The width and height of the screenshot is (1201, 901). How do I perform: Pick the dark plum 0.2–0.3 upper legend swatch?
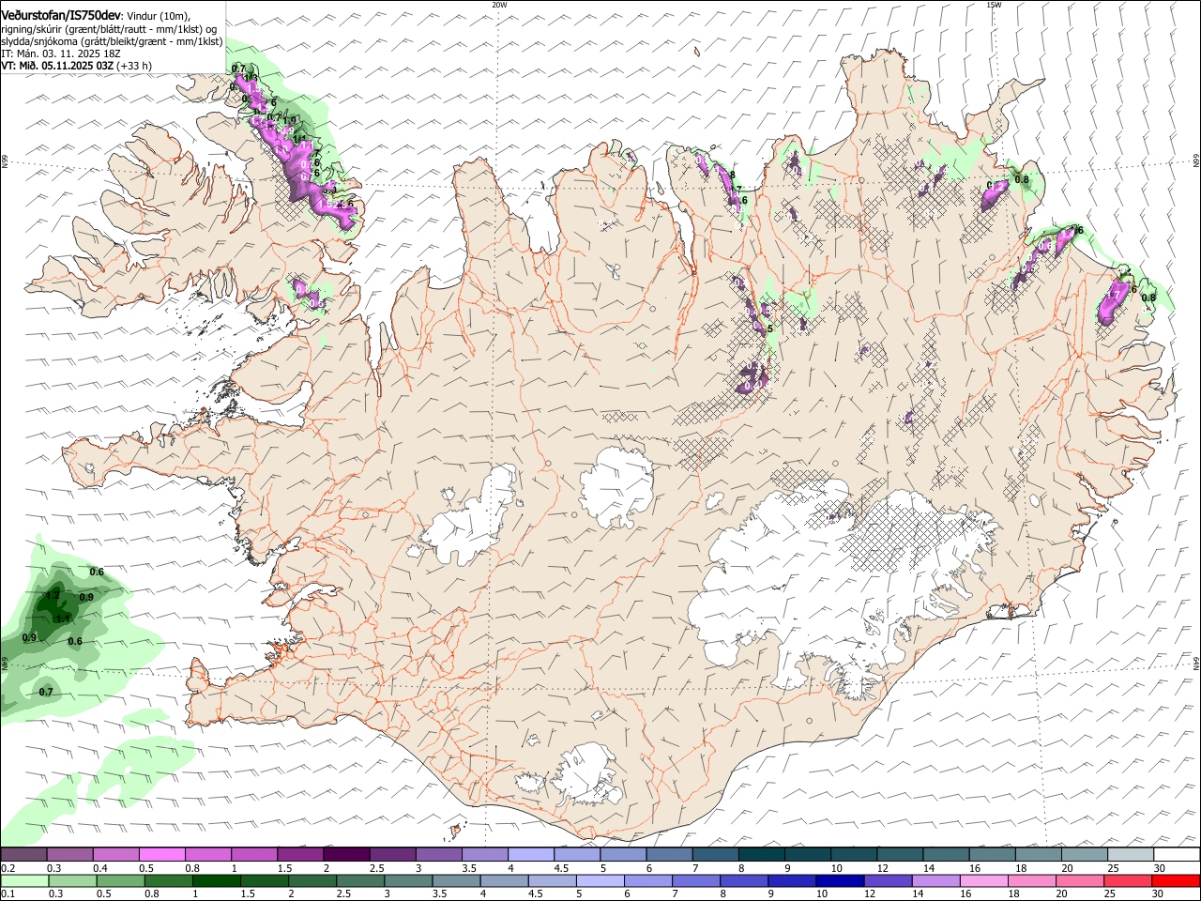coord(23,855)
